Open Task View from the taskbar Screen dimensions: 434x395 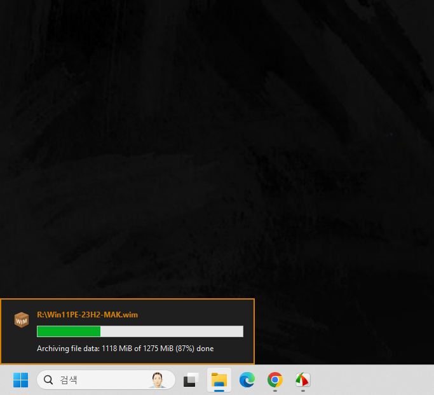point(191,380)
